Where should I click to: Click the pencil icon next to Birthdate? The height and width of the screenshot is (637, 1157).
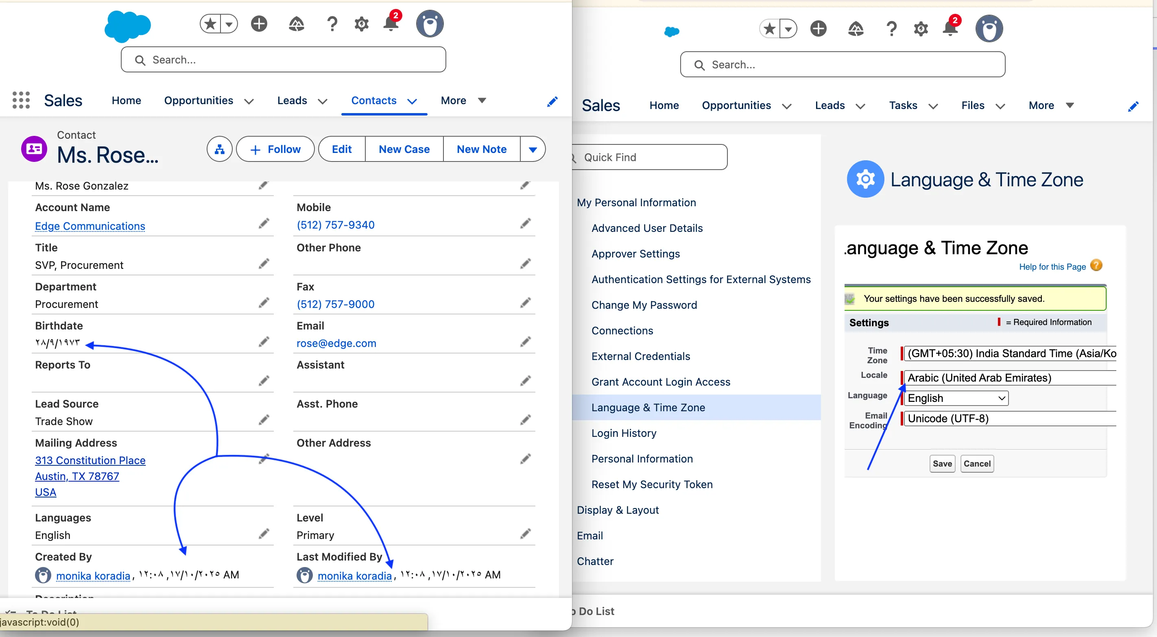tap(264, 342)
